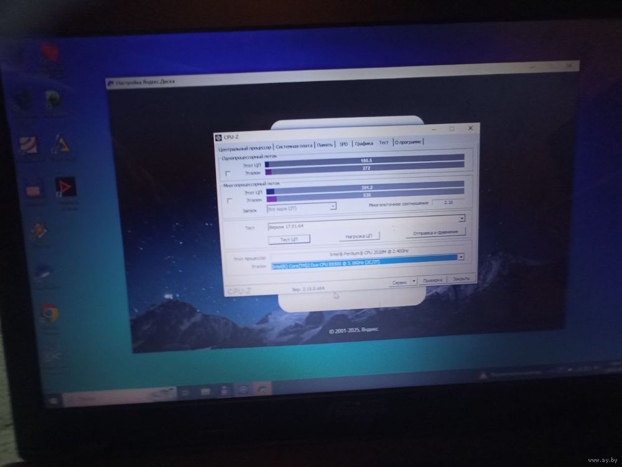
Task: Click the single-thread Эталон bar showing 272
Action: pos(365,169)
